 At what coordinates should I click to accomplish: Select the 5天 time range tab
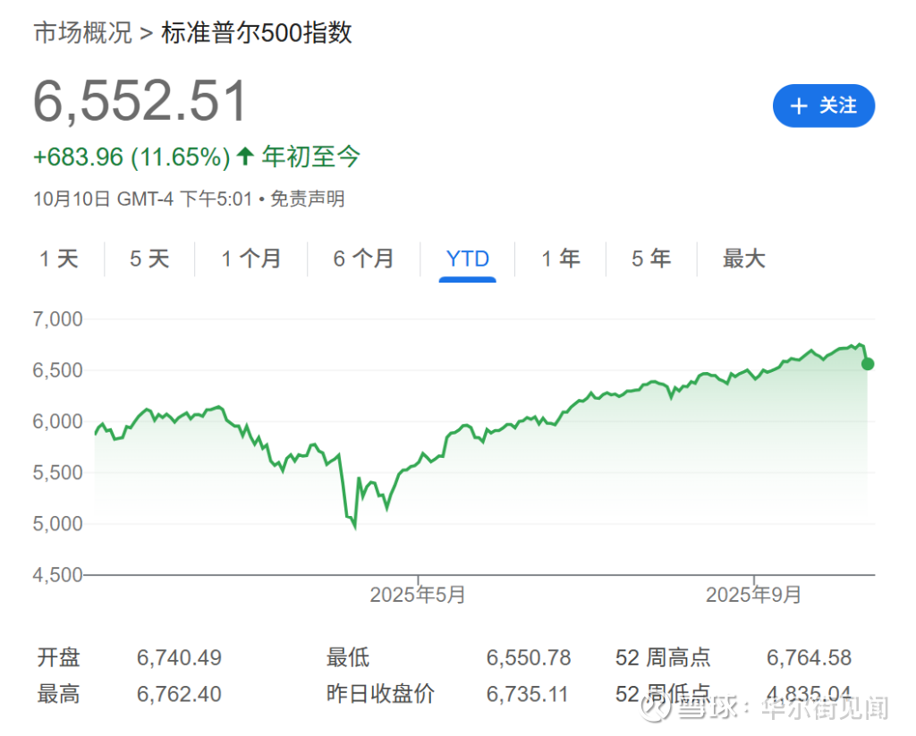coord(148,258)
